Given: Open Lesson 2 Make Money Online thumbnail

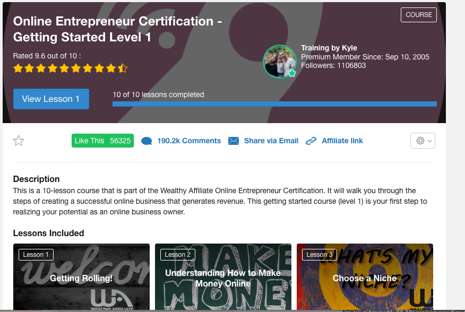Looking at the screenshot, I should (223, 277).
